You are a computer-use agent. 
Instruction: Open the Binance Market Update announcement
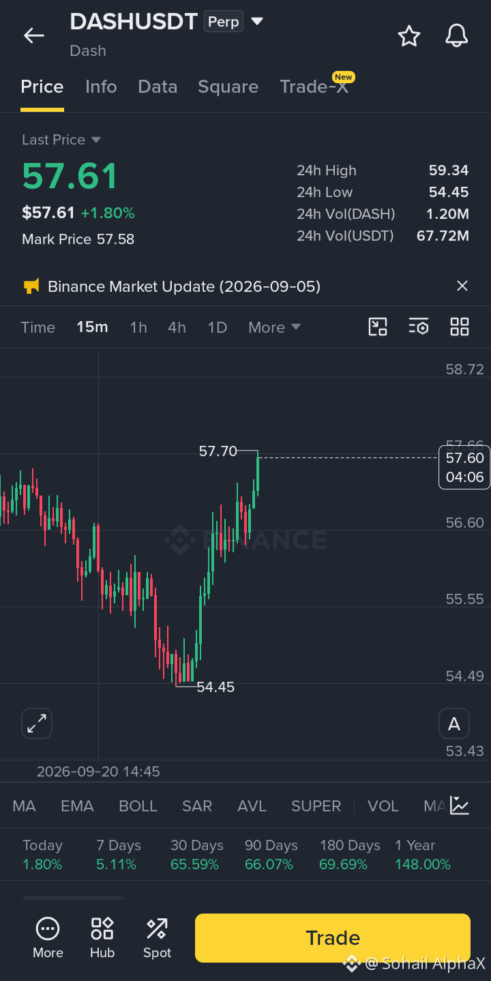(x=184, y=286)
